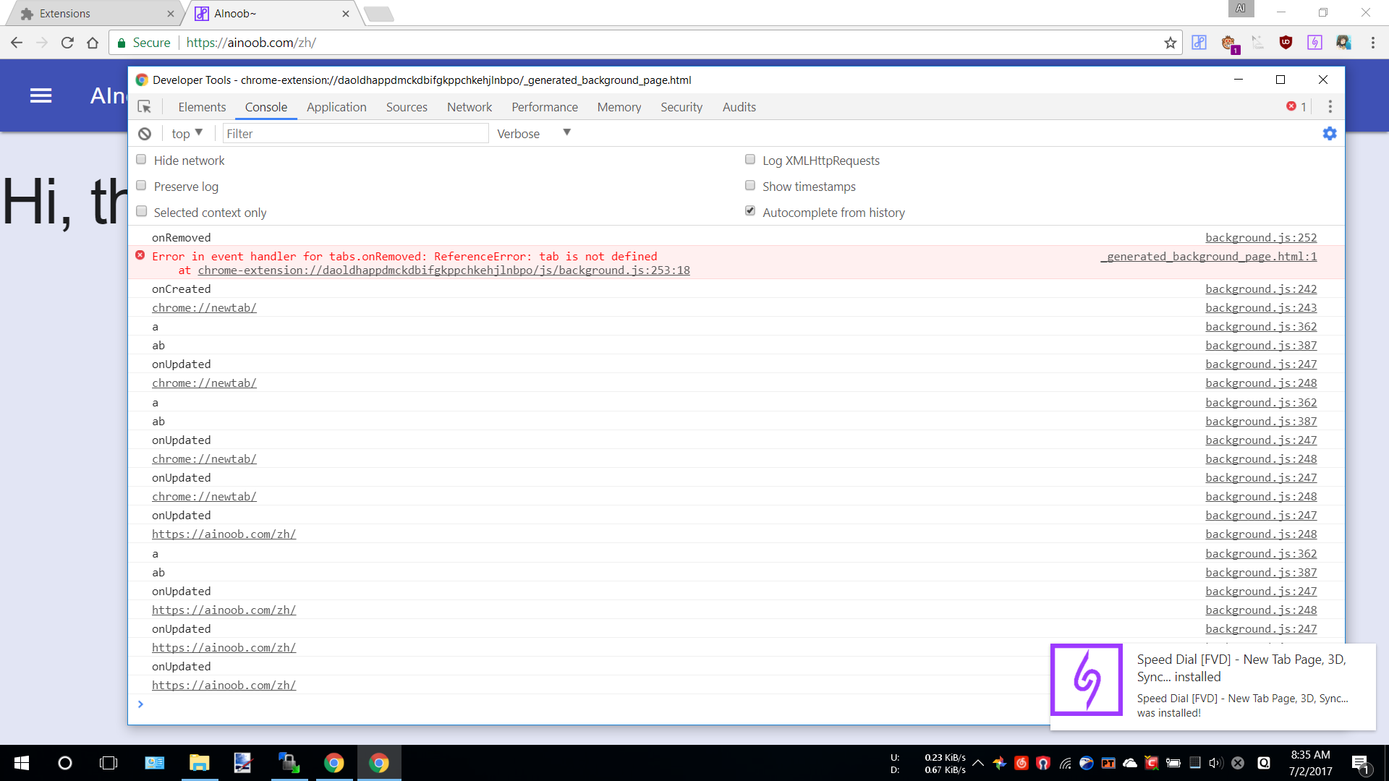The width and height of the screenshot is (1389, 781).
Task: Open console settings gear icon
Action: 1330,134
